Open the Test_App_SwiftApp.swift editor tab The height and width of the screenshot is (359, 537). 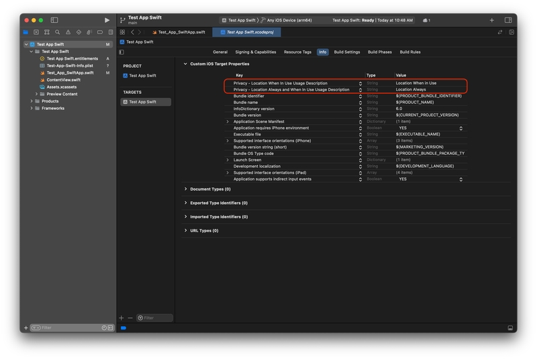coord(179,32)
